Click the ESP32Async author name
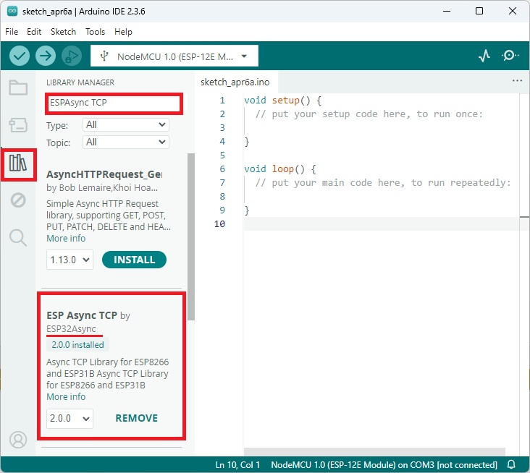This screenshot has height=473, width=530. coord(71,329)
